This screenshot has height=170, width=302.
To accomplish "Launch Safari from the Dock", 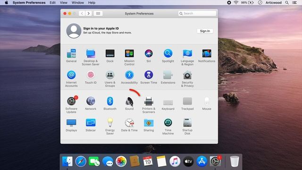I will tap(81, 161).
